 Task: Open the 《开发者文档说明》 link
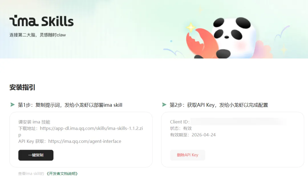[62, 174]
